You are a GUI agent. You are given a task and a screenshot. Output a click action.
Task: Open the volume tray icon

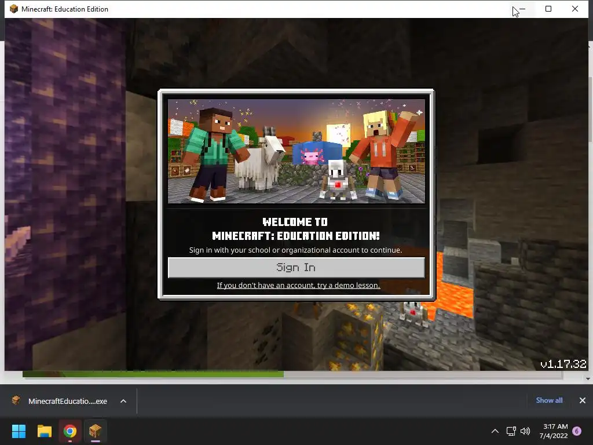pos(525,431)
